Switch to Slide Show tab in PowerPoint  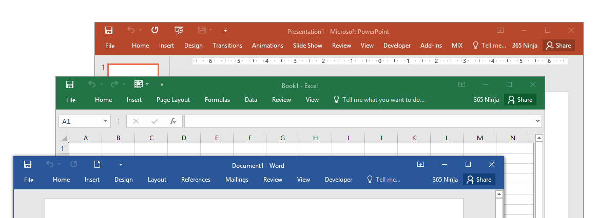(x=307, y=46)
